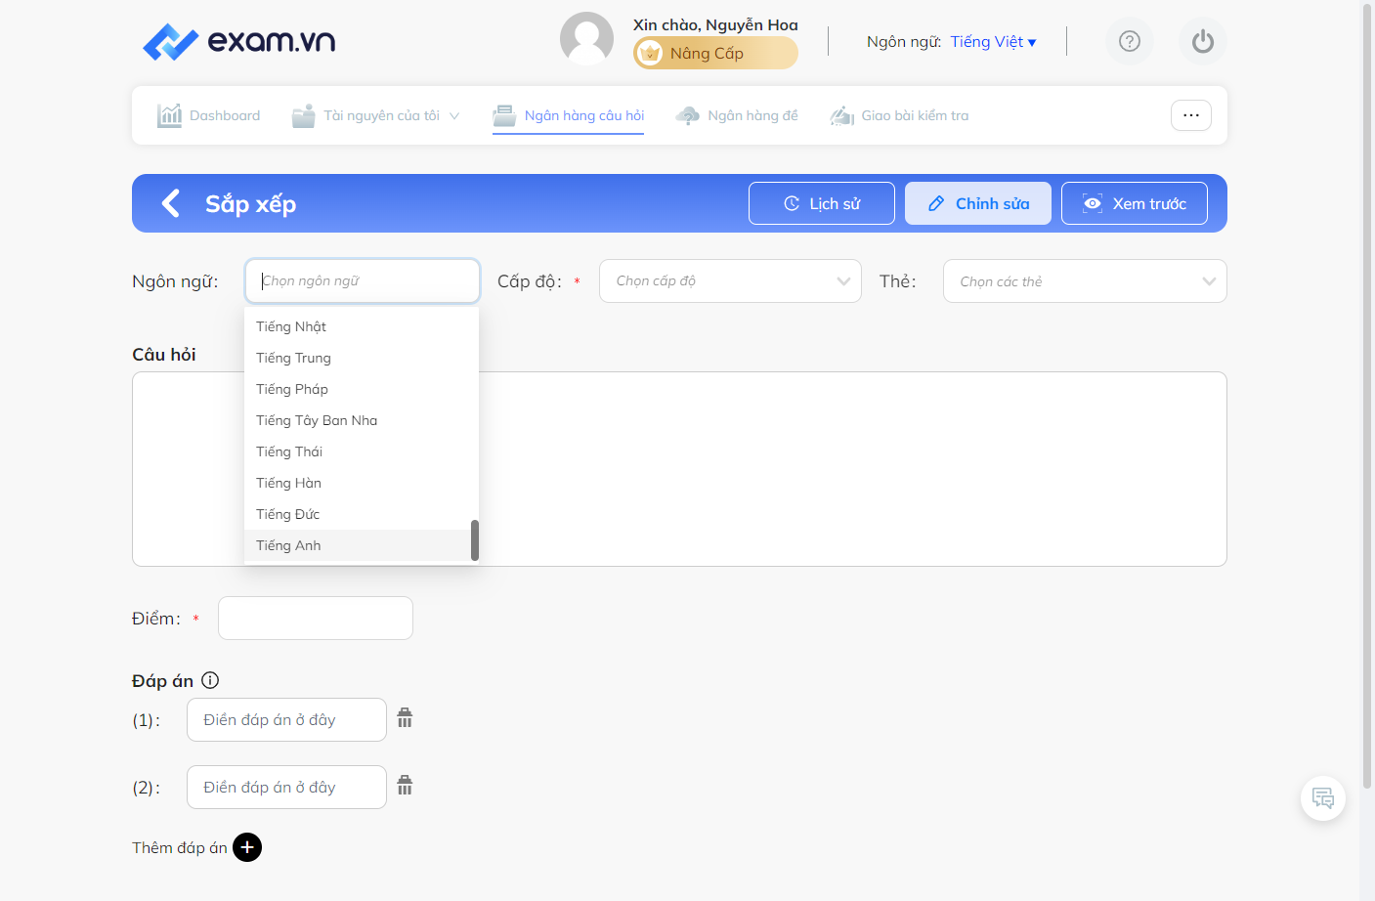
Task: Delete answer (2) with trash icon
Action: tap(405, 786)
